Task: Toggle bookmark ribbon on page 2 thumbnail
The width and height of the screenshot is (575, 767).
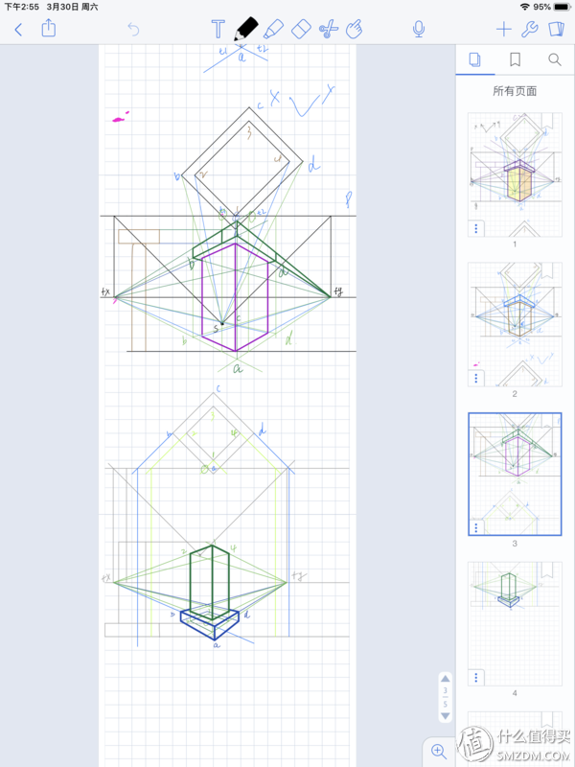Action: [x=546, y=270]
